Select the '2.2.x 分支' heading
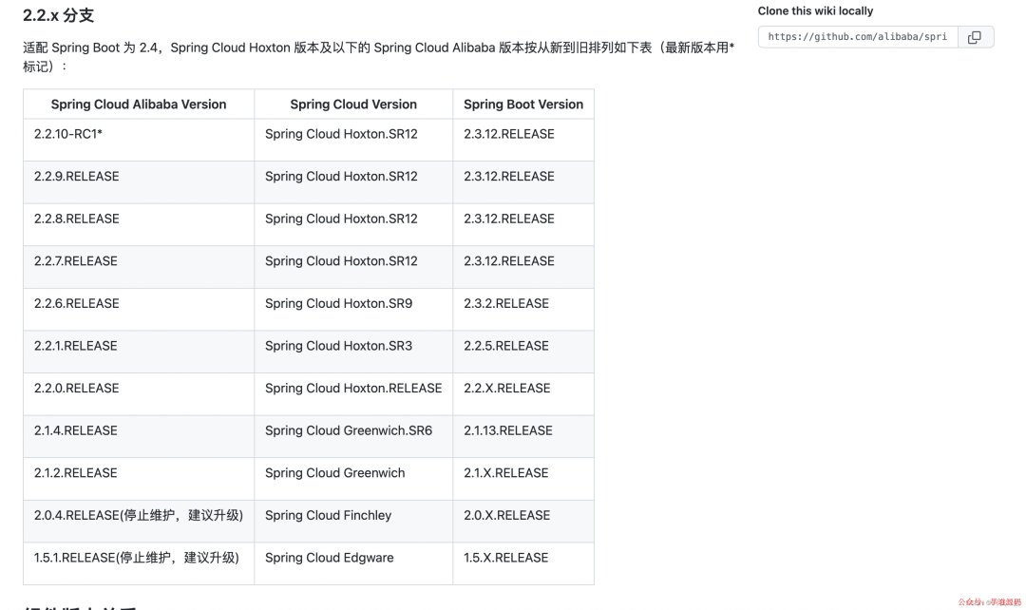The width and height of the screenshot is (1026, 610). point(59,15)
